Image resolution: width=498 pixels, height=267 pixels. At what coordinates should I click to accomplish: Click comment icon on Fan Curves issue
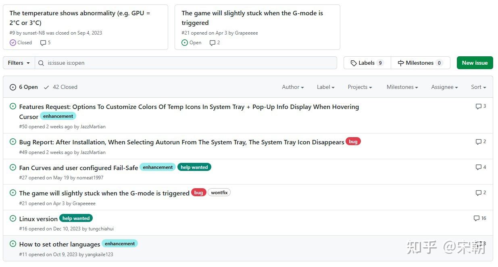(x=479, y=167)
